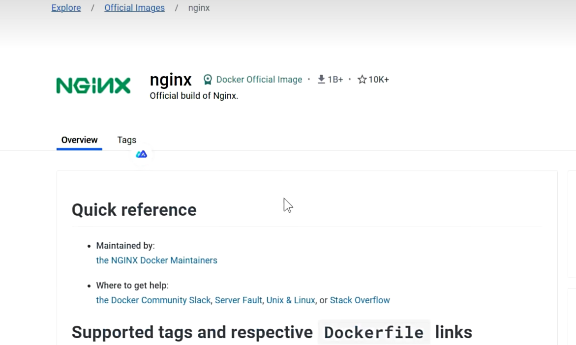Open the Overview tab
Image resolution: width=576 pixels, height=345 pixels.
(79, 140)
